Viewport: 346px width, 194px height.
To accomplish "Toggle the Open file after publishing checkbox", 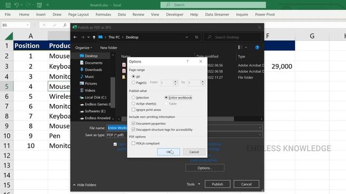I will coord(115,144).
